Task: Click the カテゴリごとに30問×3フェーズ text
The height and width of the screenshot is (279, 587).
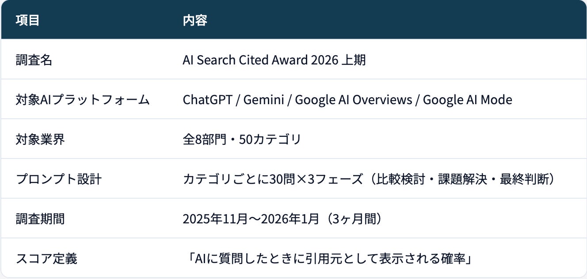Action: tap(272, 179)
